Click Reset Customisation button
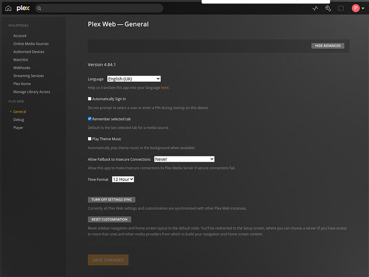 point(110,219)
